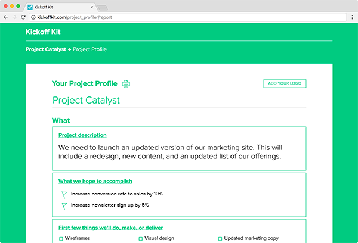This screenshot has height=243, width=358.
Task: Open the Project description link
Action: tap(82, 135)
